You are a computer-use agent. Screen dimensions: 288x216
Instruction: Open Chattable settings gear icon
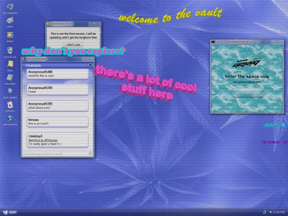point(90,65)
